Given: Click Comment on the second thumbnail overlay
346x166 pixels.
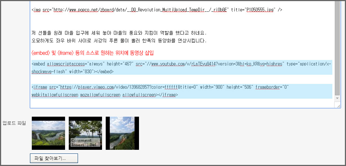Looking at the screenshot, I should [81, 141].
